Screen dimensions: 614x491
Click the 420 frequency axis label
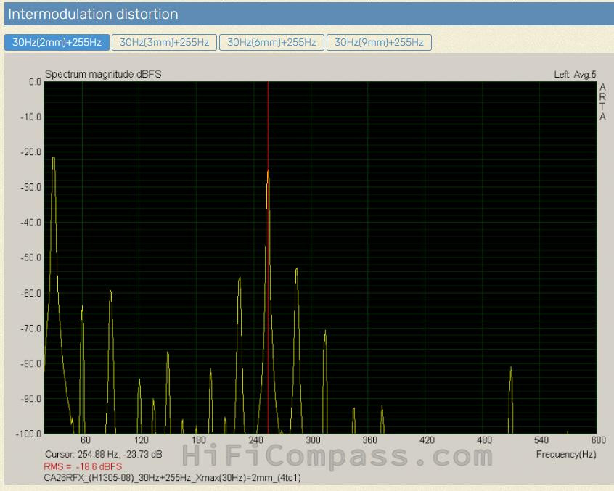(427, 440)
